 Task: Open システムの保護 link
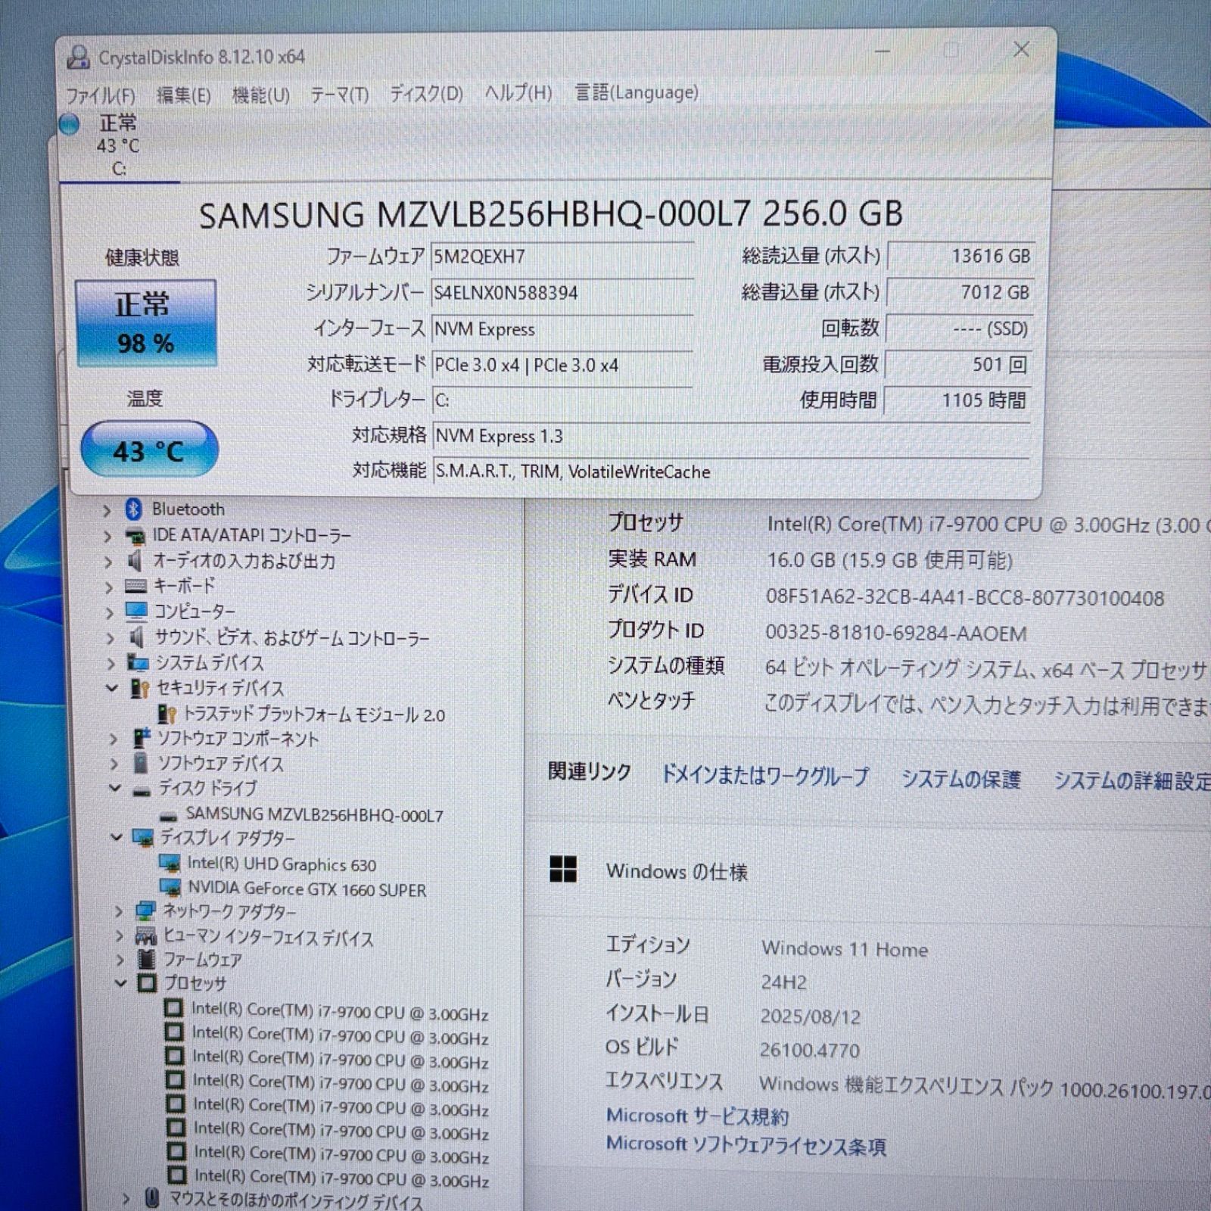tap(961, 779)
